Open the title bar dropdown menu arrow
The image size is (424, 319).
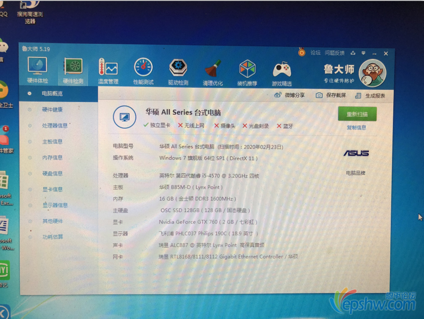coord(363,54)
